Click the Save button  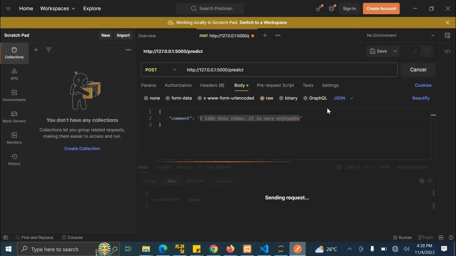(x=378, y=51)
